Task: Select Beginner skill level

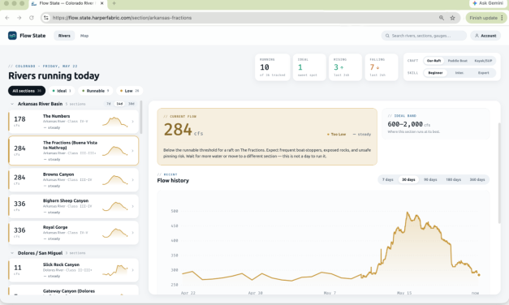Action: [435, 73]
